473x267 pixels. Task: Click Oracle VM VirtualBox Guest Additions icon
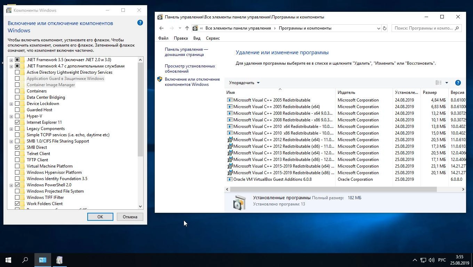[230, 179]
